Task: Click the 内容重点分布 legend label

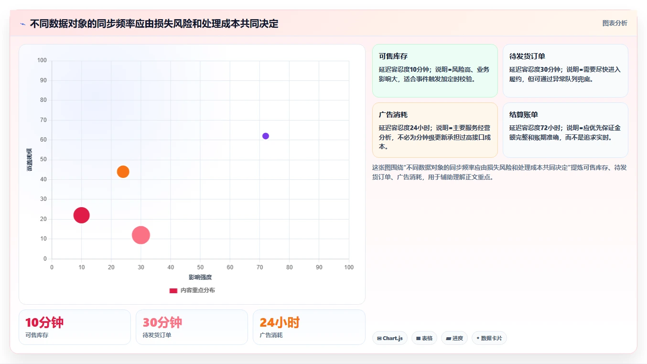Action: pos(197,290)
